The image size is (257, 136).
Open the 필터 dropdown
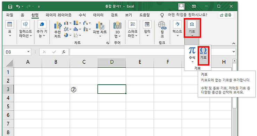[147, 29]
